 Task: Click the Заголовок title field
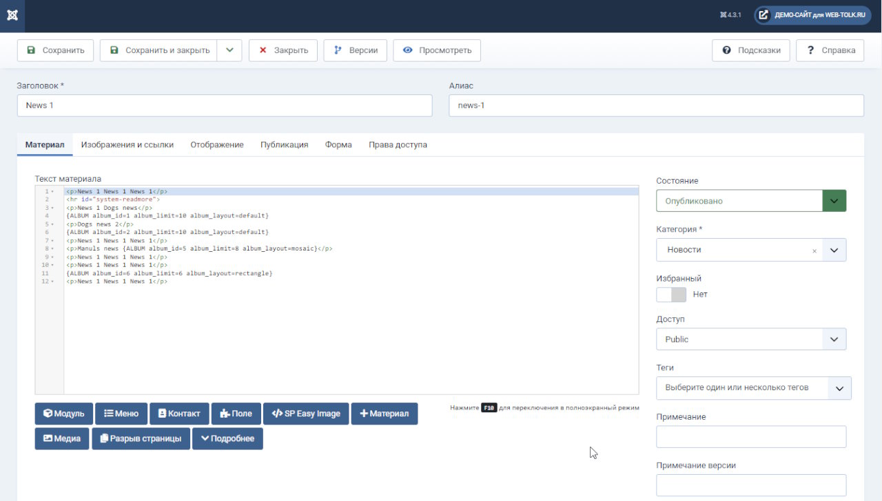tap(225, 105)
